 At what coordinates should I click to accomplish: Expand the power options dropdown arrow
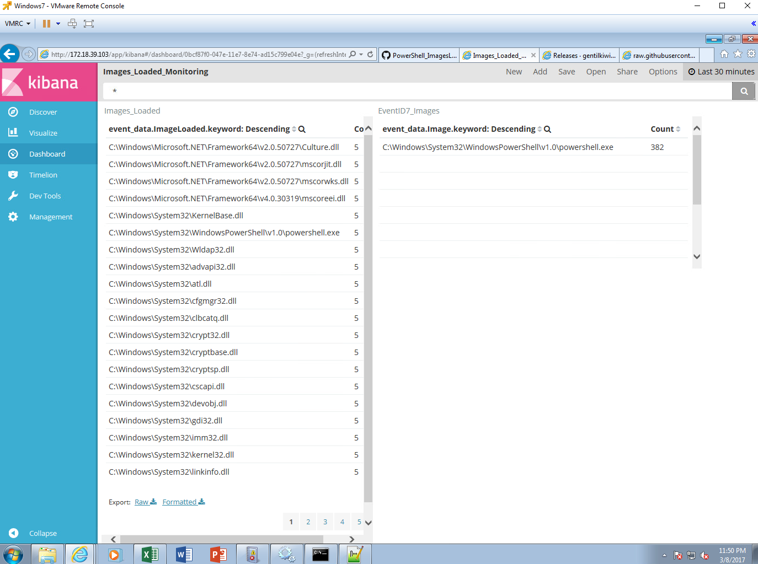58,24
